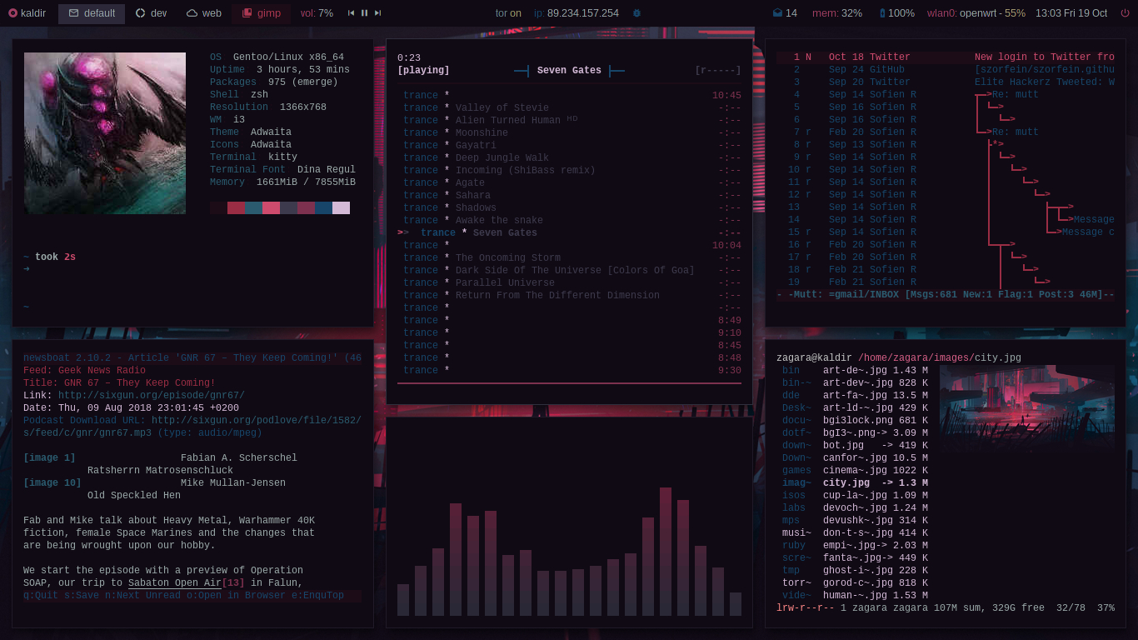This screenshot has height=640, width=1138.
Task: Click the newsboat key hints bar
Action: (x=192, y=596)
